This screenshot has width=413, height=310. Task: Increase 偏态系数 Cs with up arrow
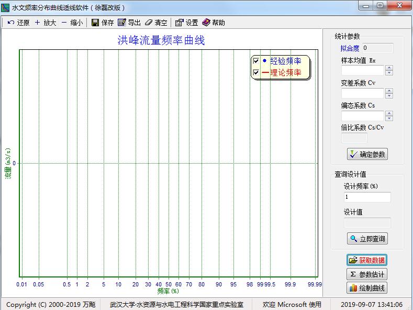[x=389, y=113]
